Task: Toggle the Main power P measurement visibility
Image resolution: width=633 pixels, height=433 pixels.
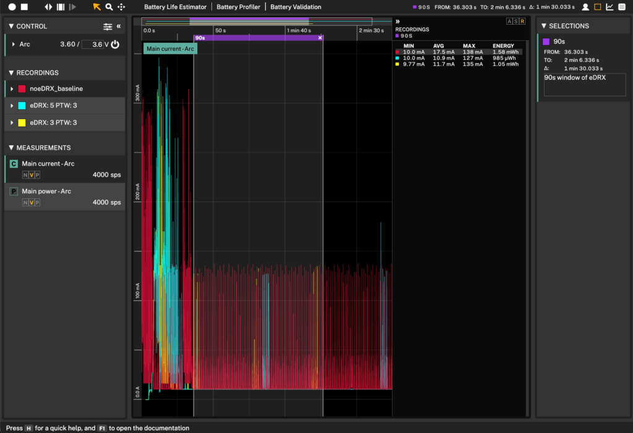Action: click(14, 191)
